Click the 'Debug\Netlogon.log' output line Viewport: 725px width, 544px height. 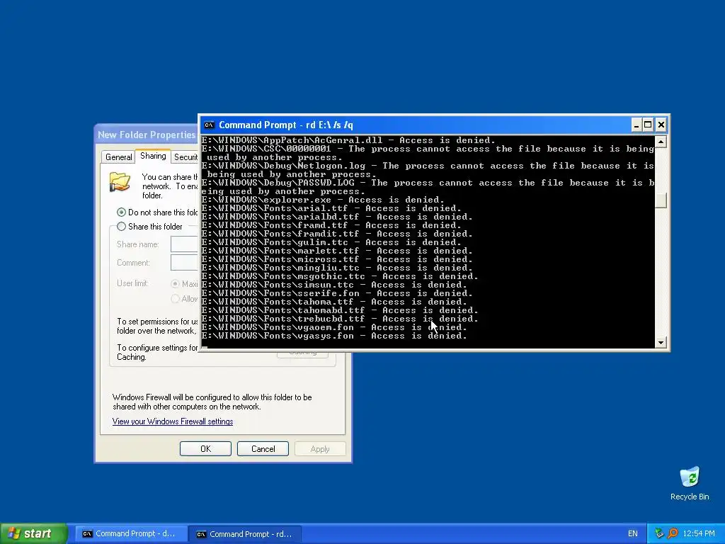(x=428, y=170)
